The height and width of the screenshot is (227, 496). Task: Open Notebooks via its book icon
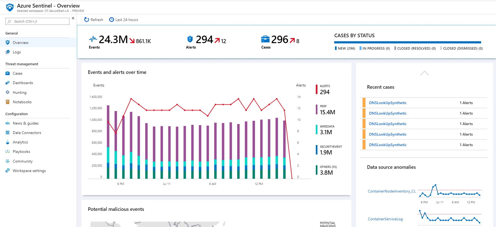(8, 102)
